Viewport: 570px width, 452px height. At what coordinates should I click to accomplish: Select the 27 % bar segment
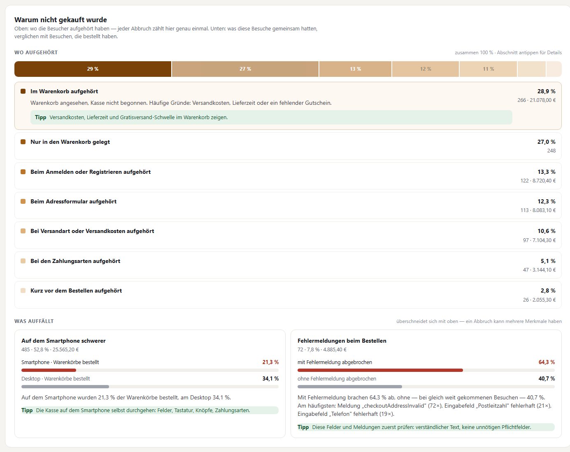coord(245,69)
